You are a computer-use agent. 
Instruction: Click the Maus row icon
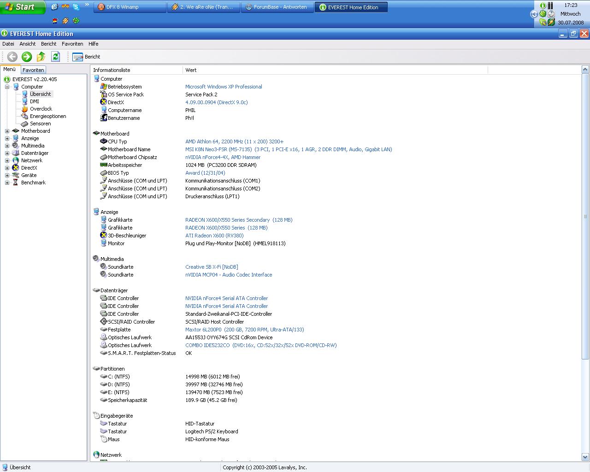(x=104, y=439)
